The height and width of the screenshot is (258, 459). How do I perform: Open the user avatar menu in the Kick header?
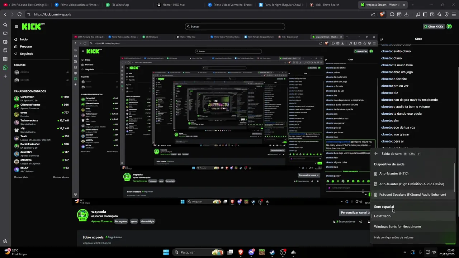[449, 27]
